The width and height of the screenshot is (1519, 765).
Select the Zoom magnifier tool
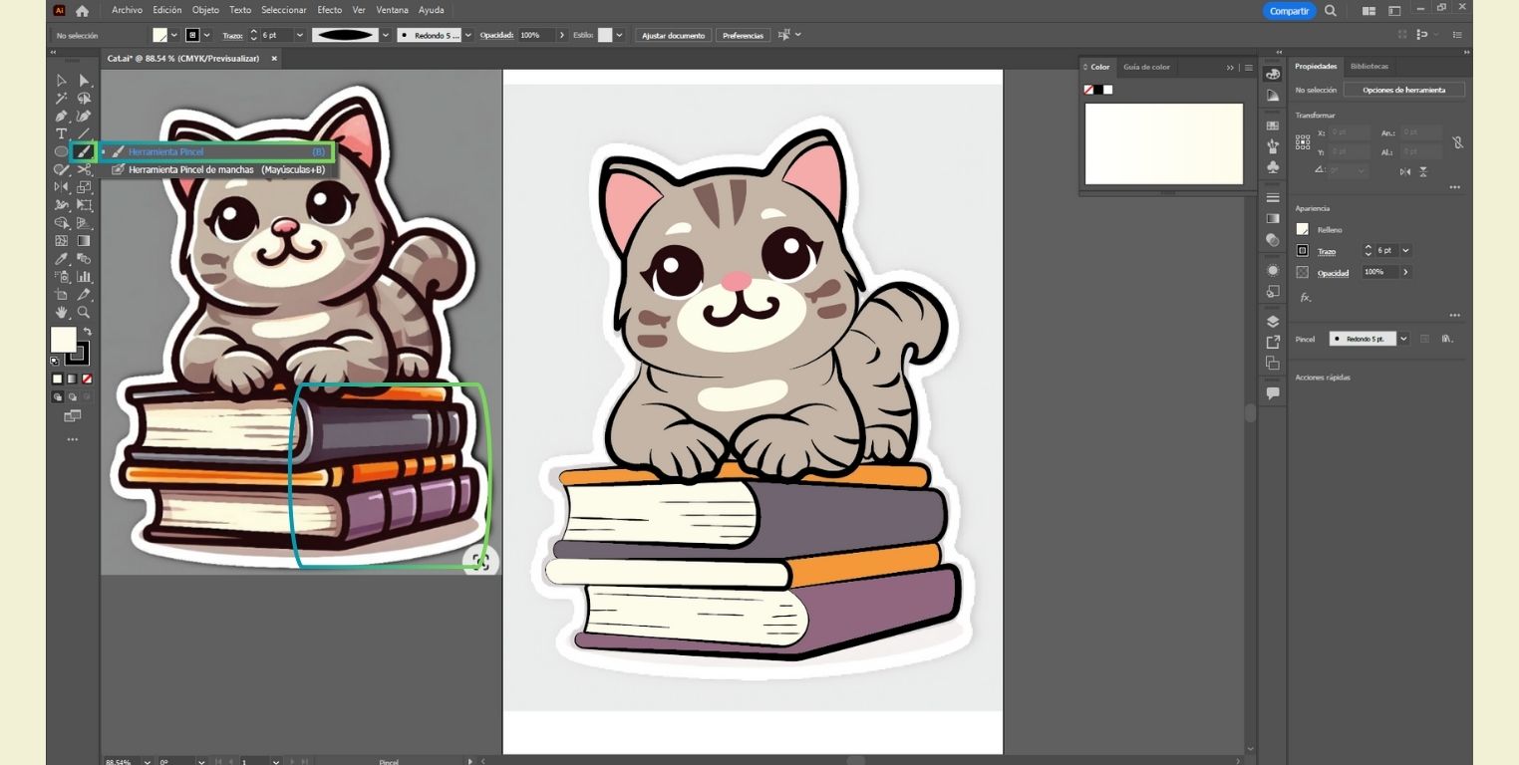point(84,313)
